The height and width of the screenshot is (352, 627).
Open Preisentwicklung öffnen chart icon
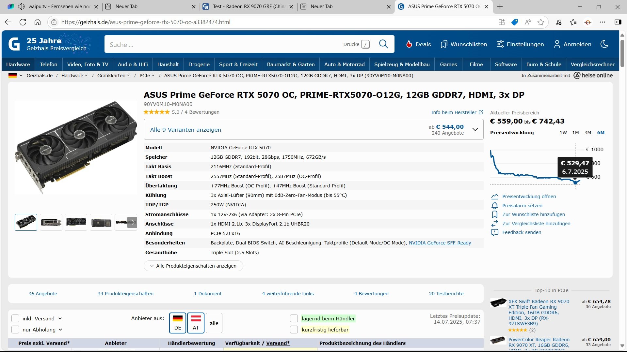click(x=494, y=197)
